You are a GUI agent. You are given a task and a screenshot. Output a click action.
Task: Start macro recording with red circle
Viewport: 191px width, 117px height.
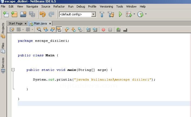(103, 30)
